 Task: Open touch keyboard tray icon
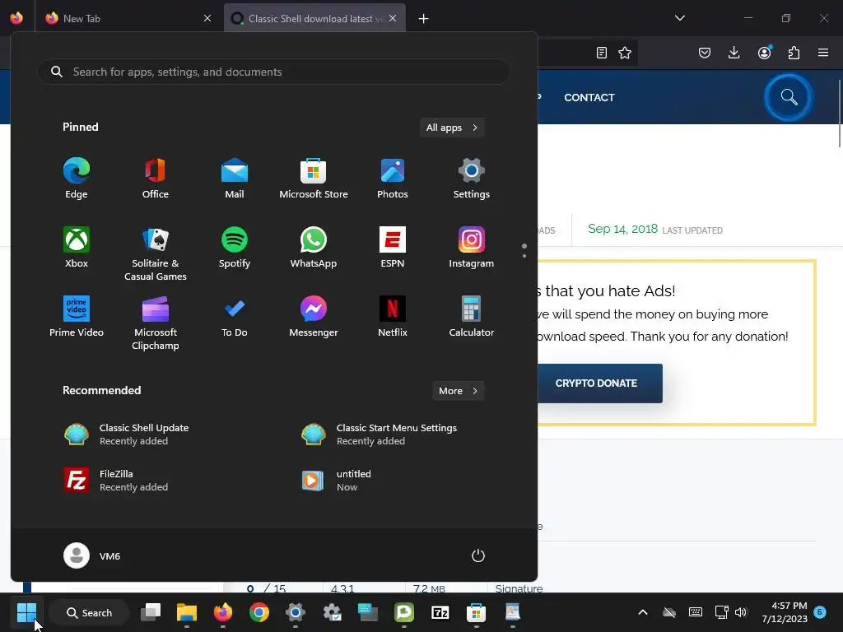point(695,612)
